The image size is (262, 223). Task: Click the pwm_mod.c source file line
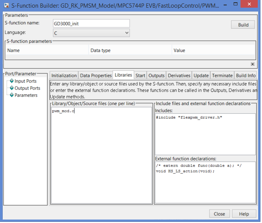63,111
